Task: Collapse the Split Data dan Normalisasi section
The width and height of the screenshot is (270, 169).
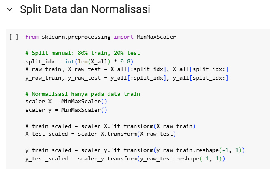Action: click(x=10, y=9)
